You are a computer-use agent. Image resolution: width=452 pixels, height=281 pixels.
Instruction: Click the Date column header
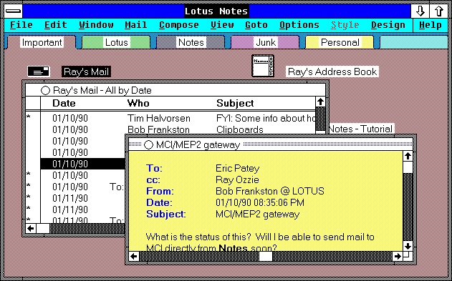pos(64,103)
